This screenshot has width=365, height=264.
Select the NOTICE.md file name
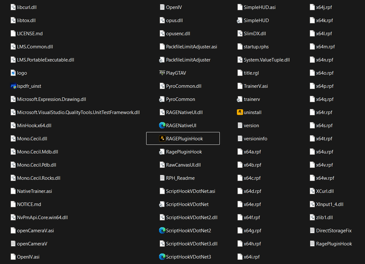coord(29,204)
